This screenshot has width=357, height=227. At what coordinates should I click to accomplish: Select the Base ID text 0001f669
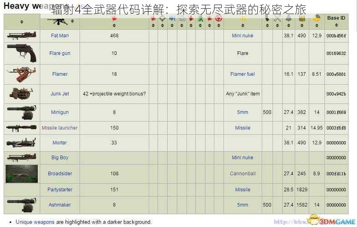tap(337, 113)
